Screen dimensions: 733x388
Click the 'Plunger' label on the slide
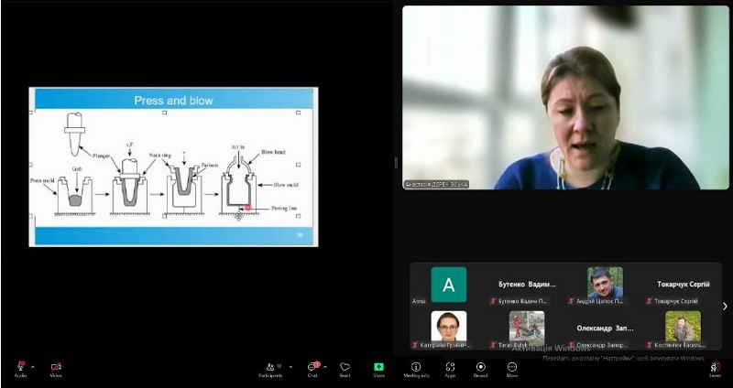[x=101, y=156]
